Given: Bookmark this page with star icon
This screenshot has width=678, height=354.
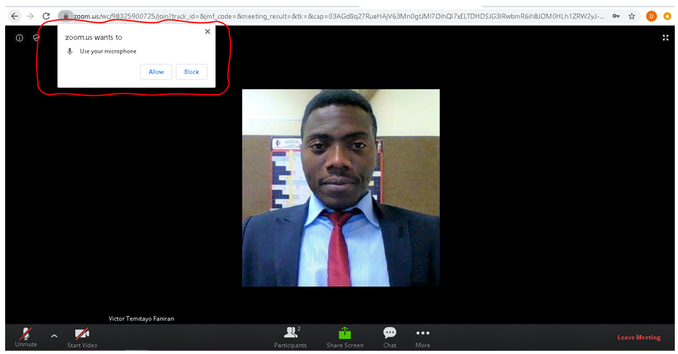Looking at the screenshot, I should [632, 16].
